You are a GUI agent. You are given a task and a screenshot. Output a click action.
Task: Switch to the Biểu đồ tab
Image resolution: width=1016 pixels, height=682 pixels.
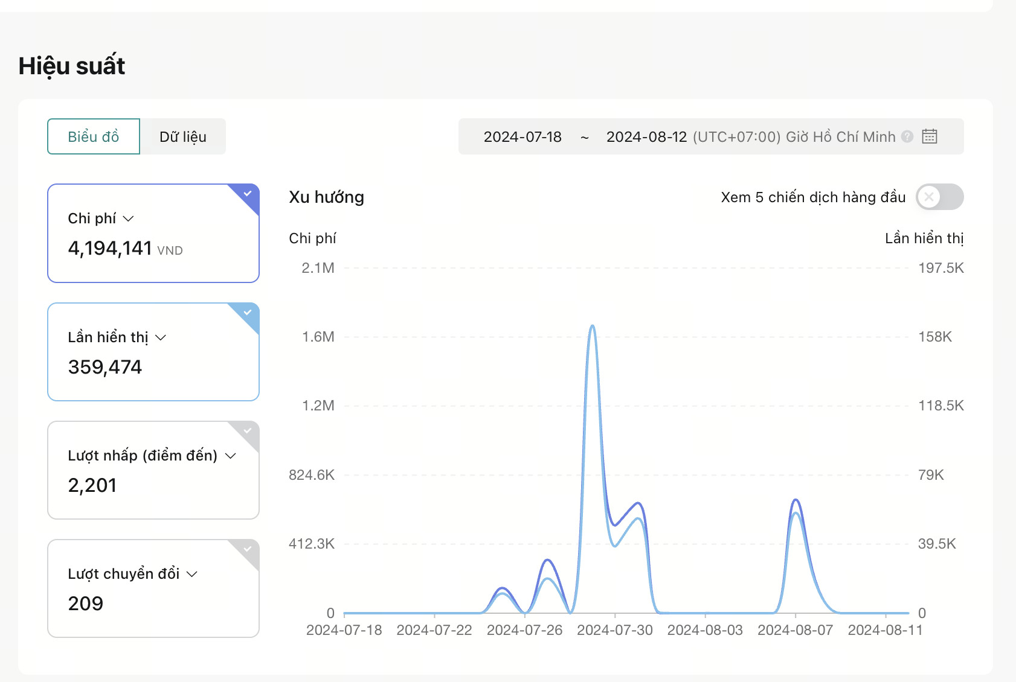[94, 136]
